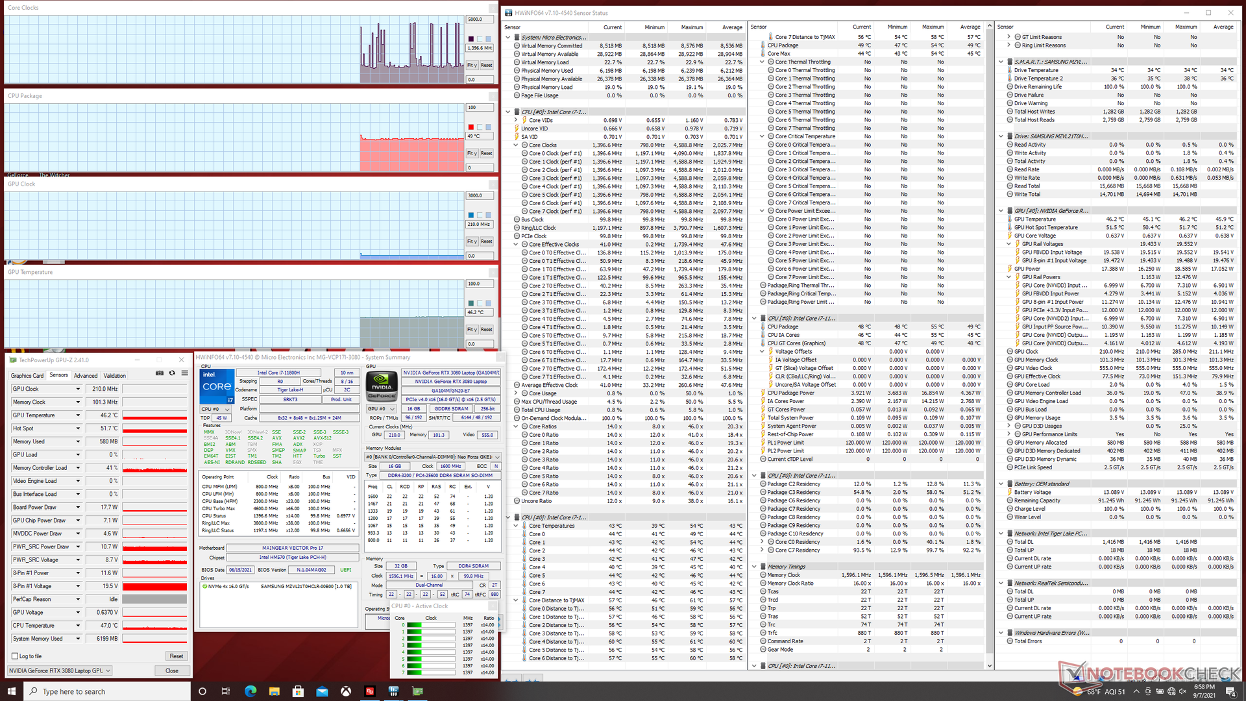
Task: Collapse the System Micro Electronics sensor group
Action: 508,38
